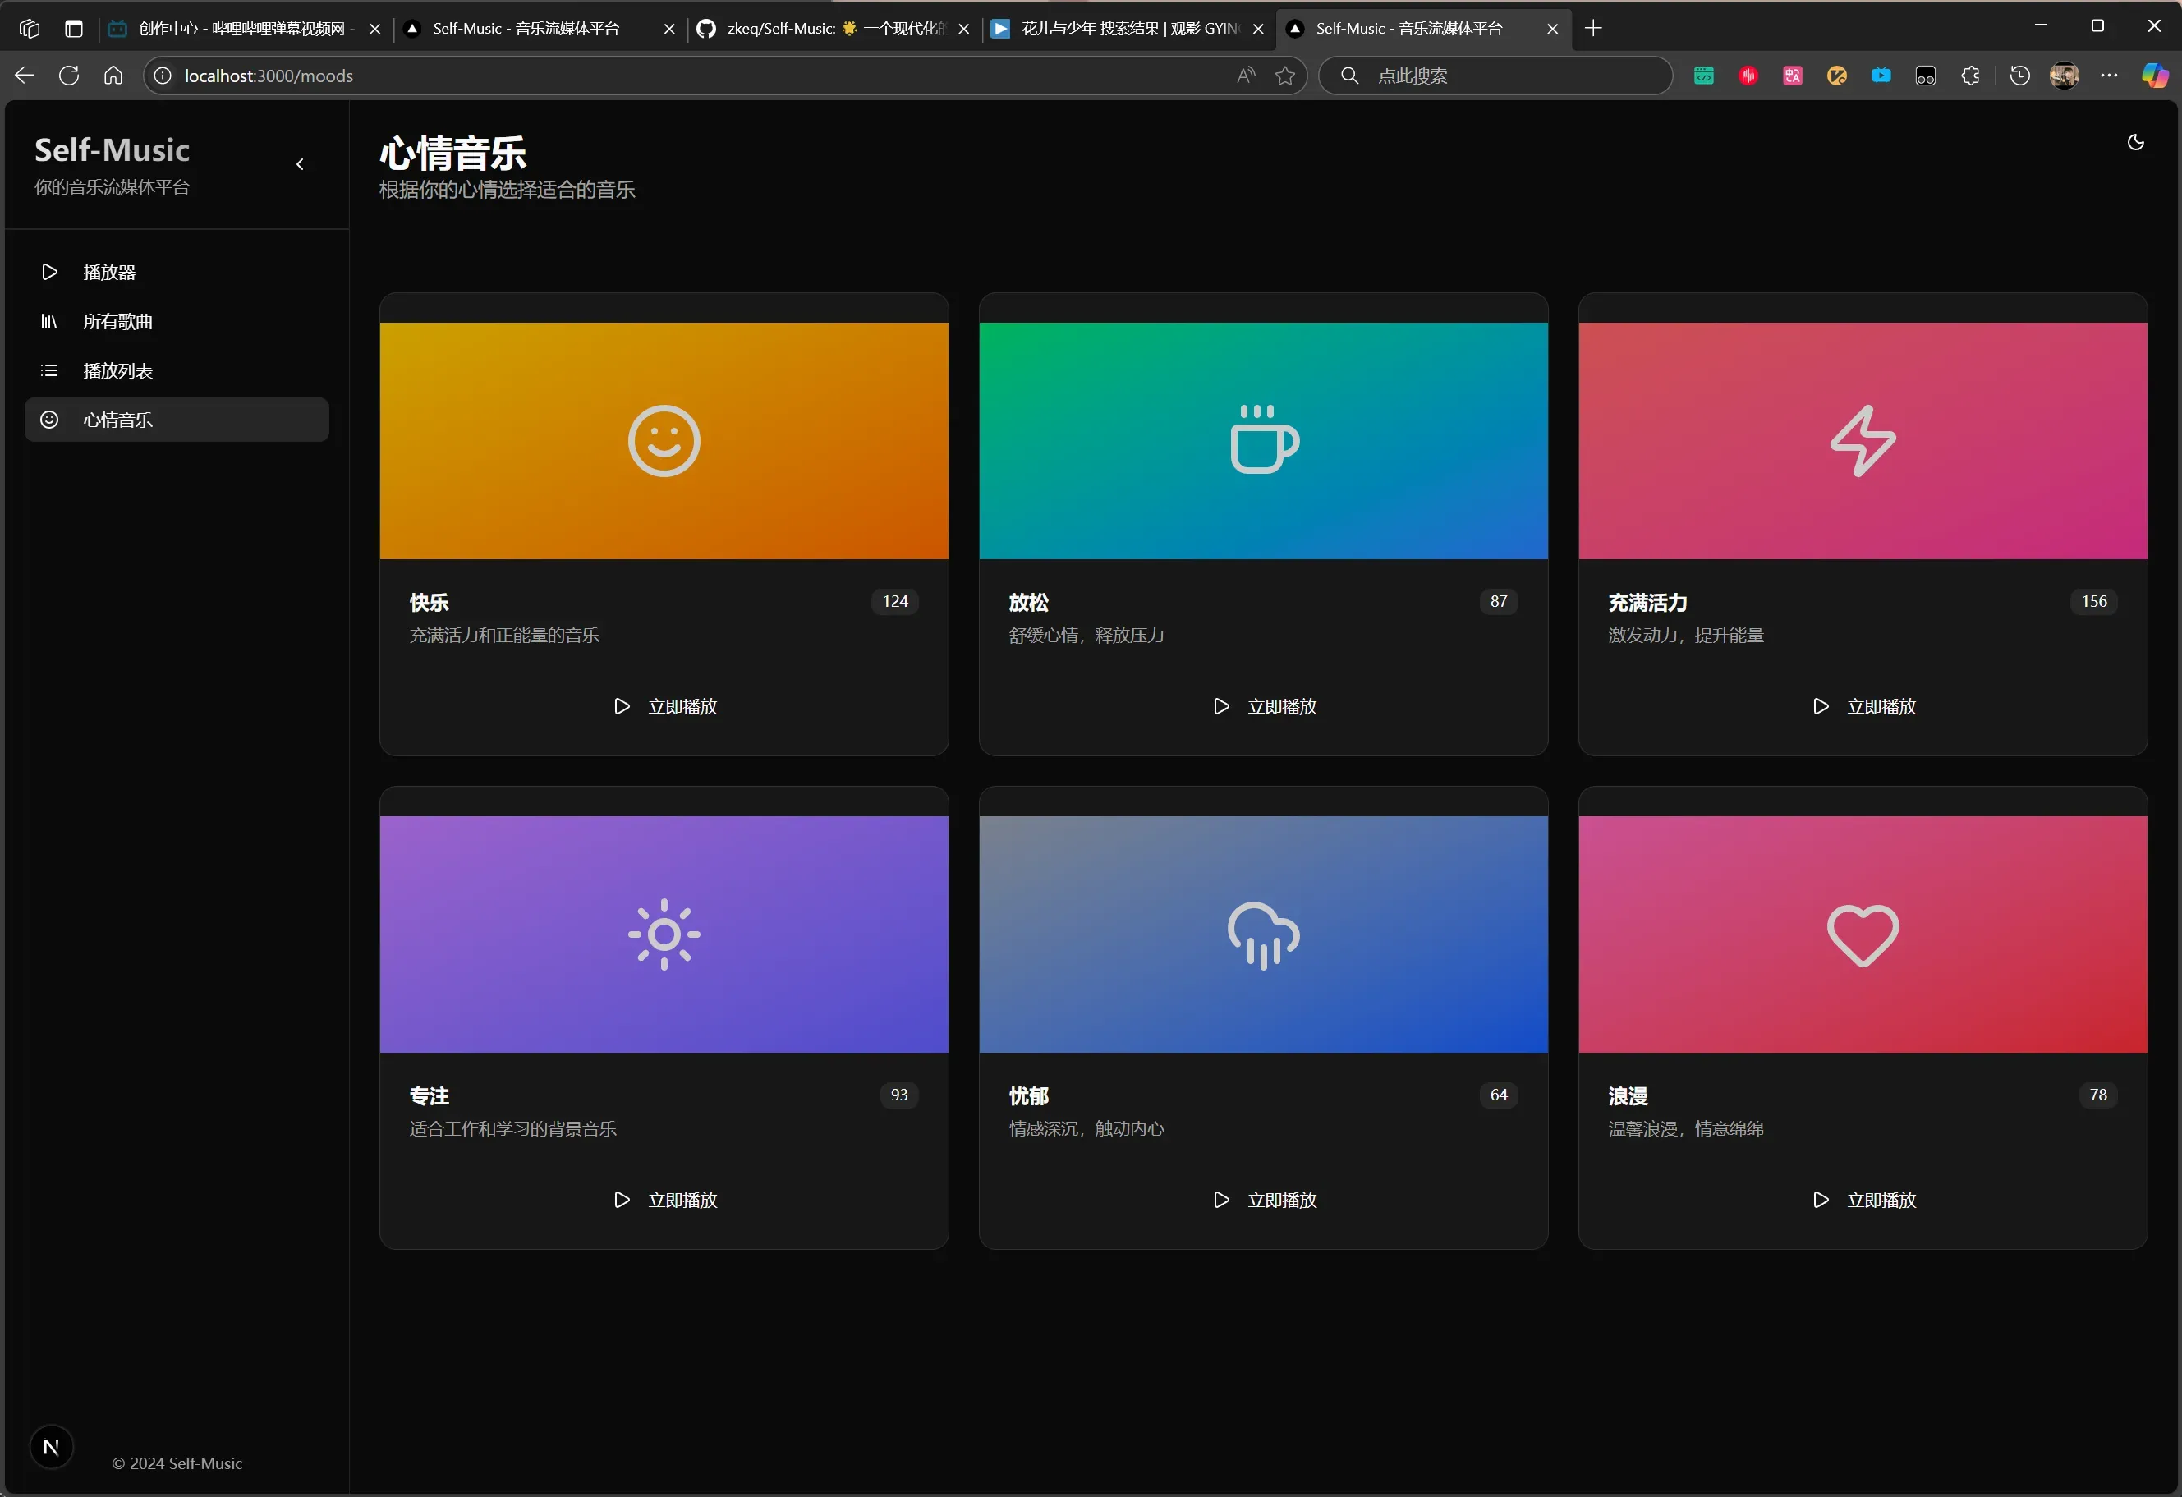Click the lightning bolt icon on the 充满活力 card
Image resolution: width=2182 pixels, height=1497 pixels.
[x=1862, y=441]
